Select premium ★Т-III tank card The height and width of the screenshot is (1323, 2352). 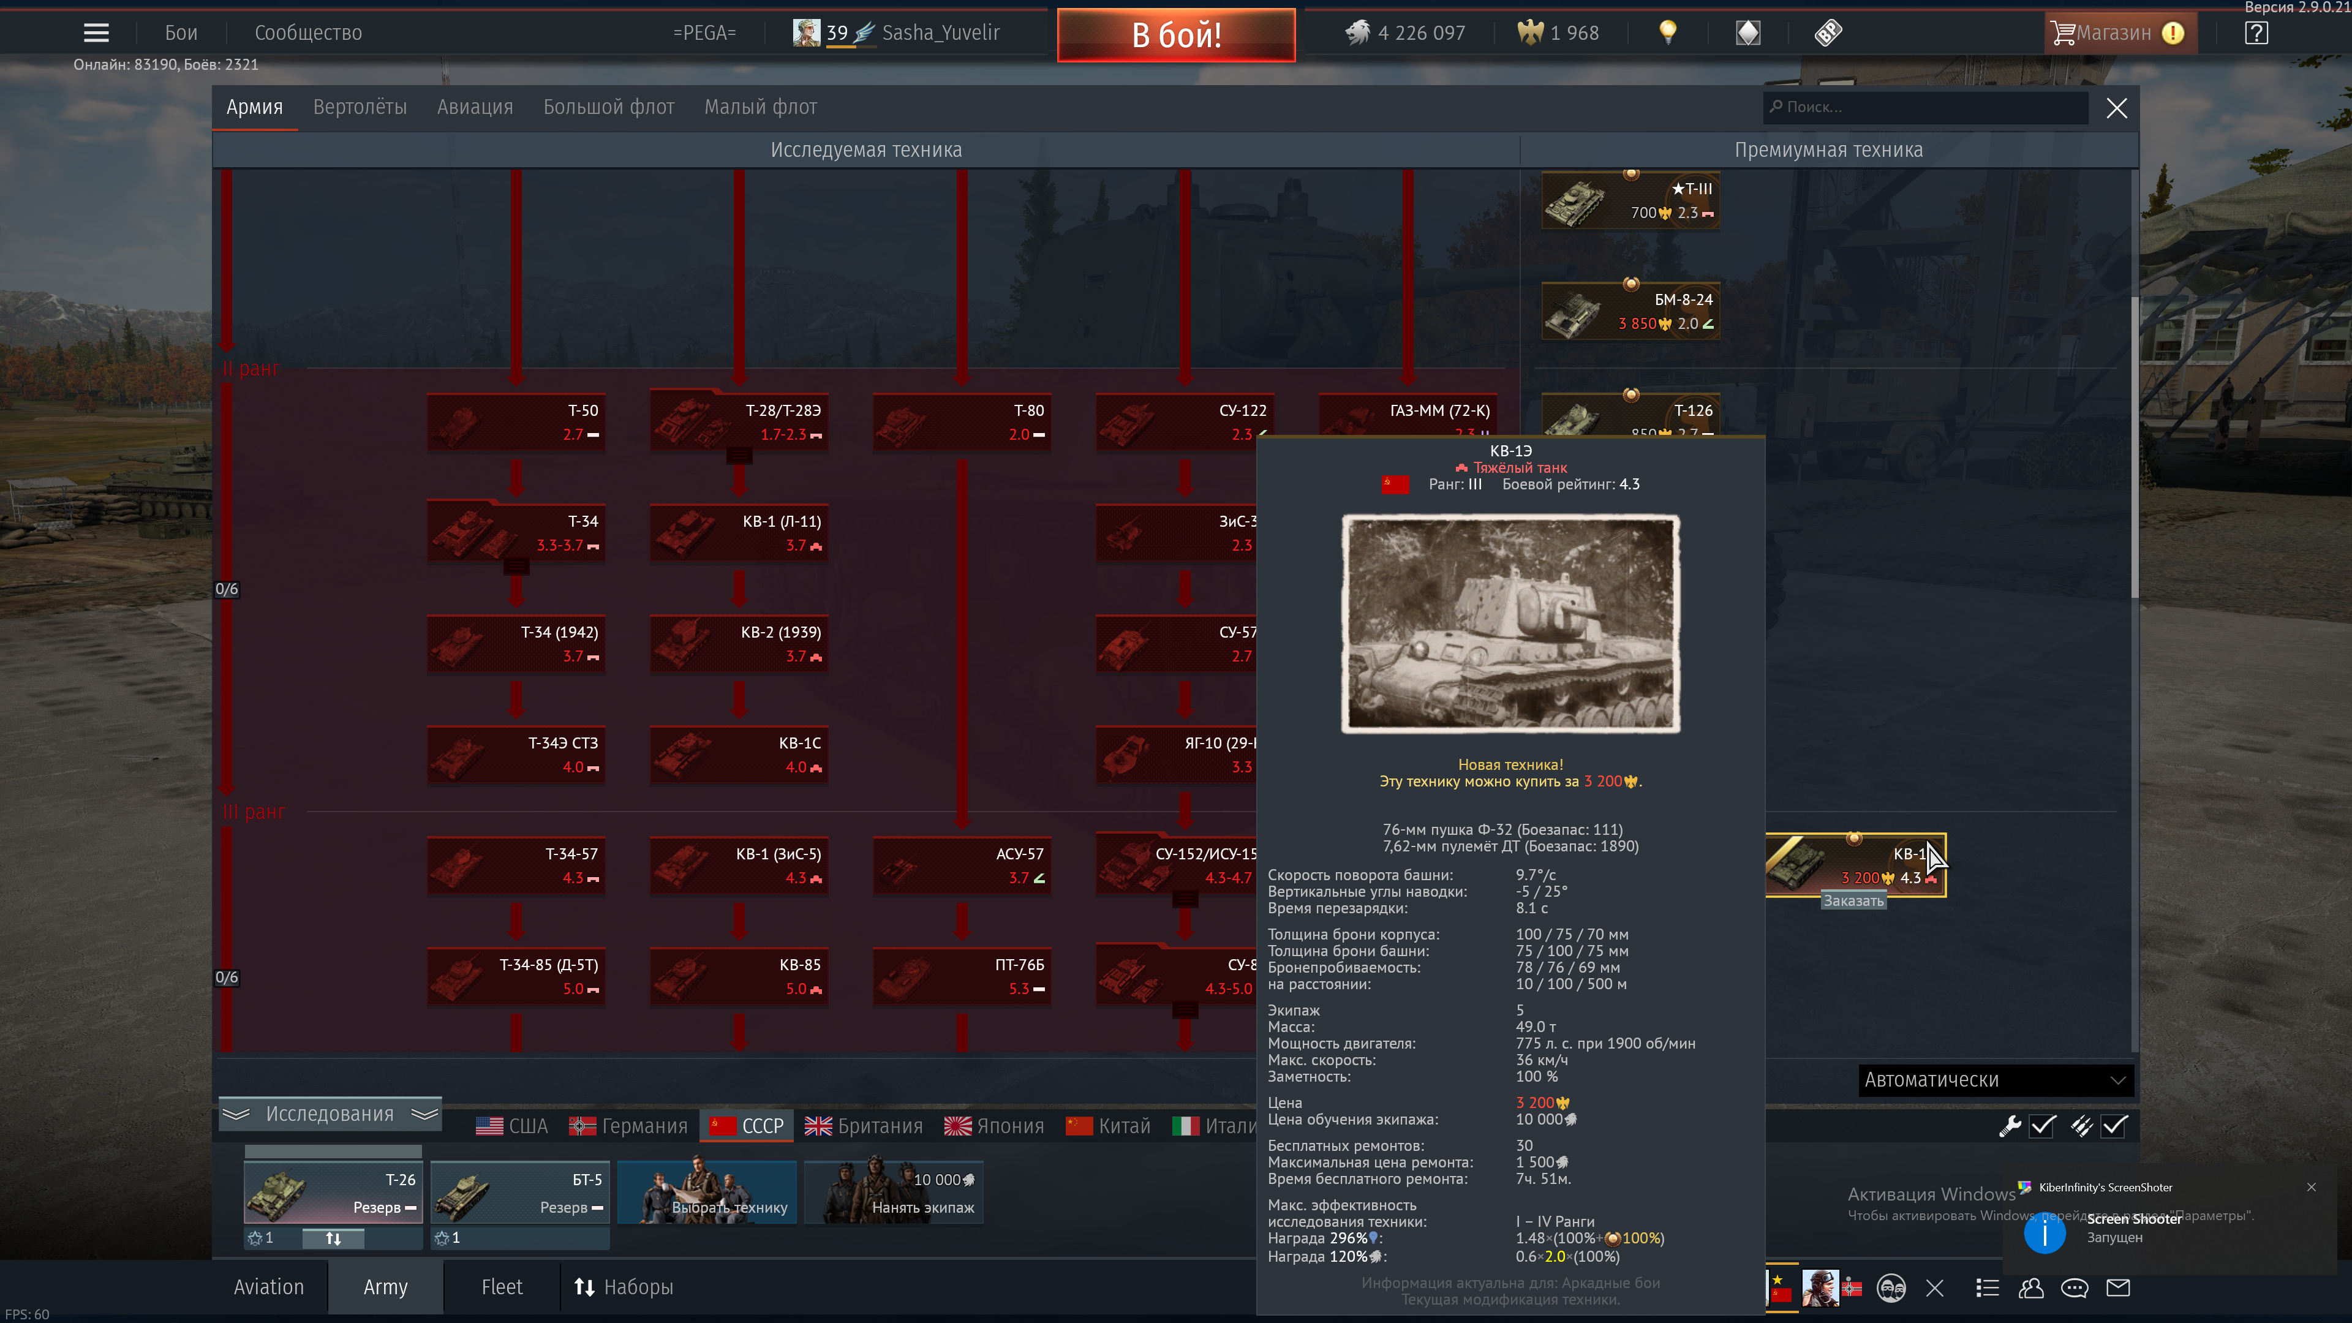pyautogui.click(x=1630, y=201)
